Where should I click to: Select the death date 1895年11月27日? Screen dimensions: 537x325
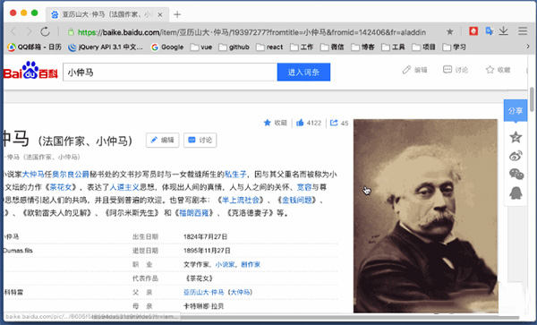point(207,251)
